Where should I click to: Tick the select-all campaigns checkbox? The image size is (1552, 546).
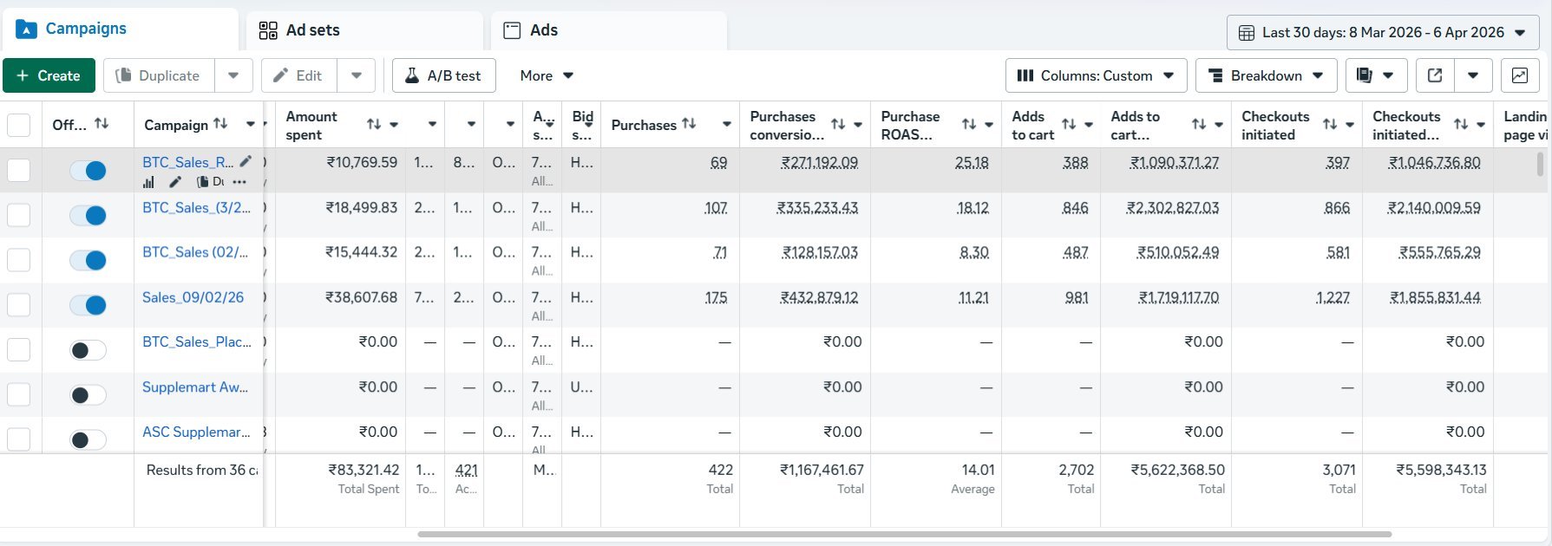(18, 125)
